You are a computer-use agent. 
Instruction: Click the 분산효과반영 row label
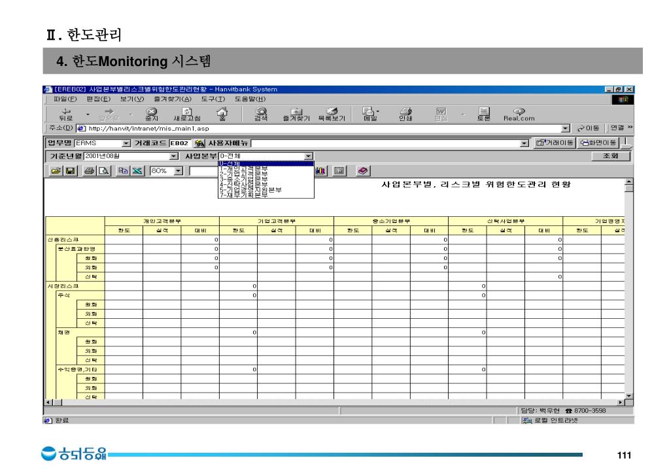(77, 249)
